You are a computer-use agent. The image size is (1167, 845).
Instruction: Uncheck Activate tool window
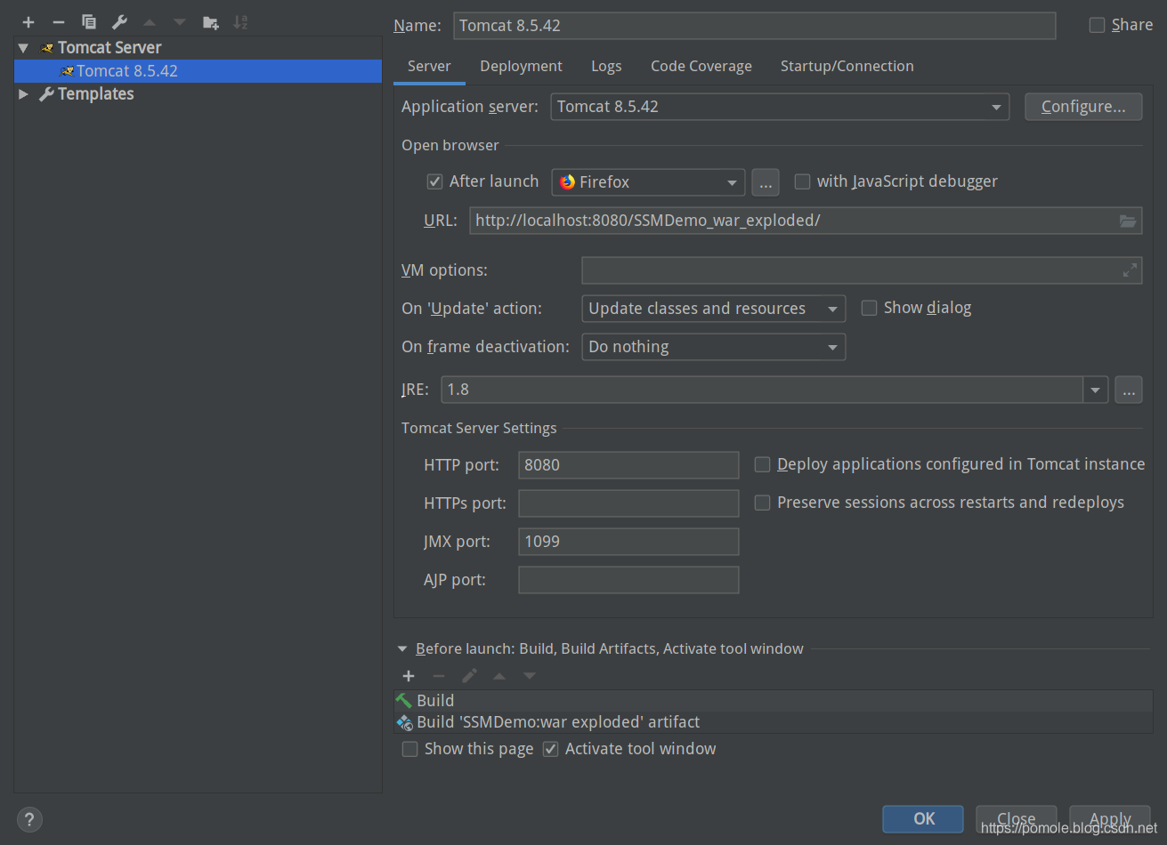[550, 749]
